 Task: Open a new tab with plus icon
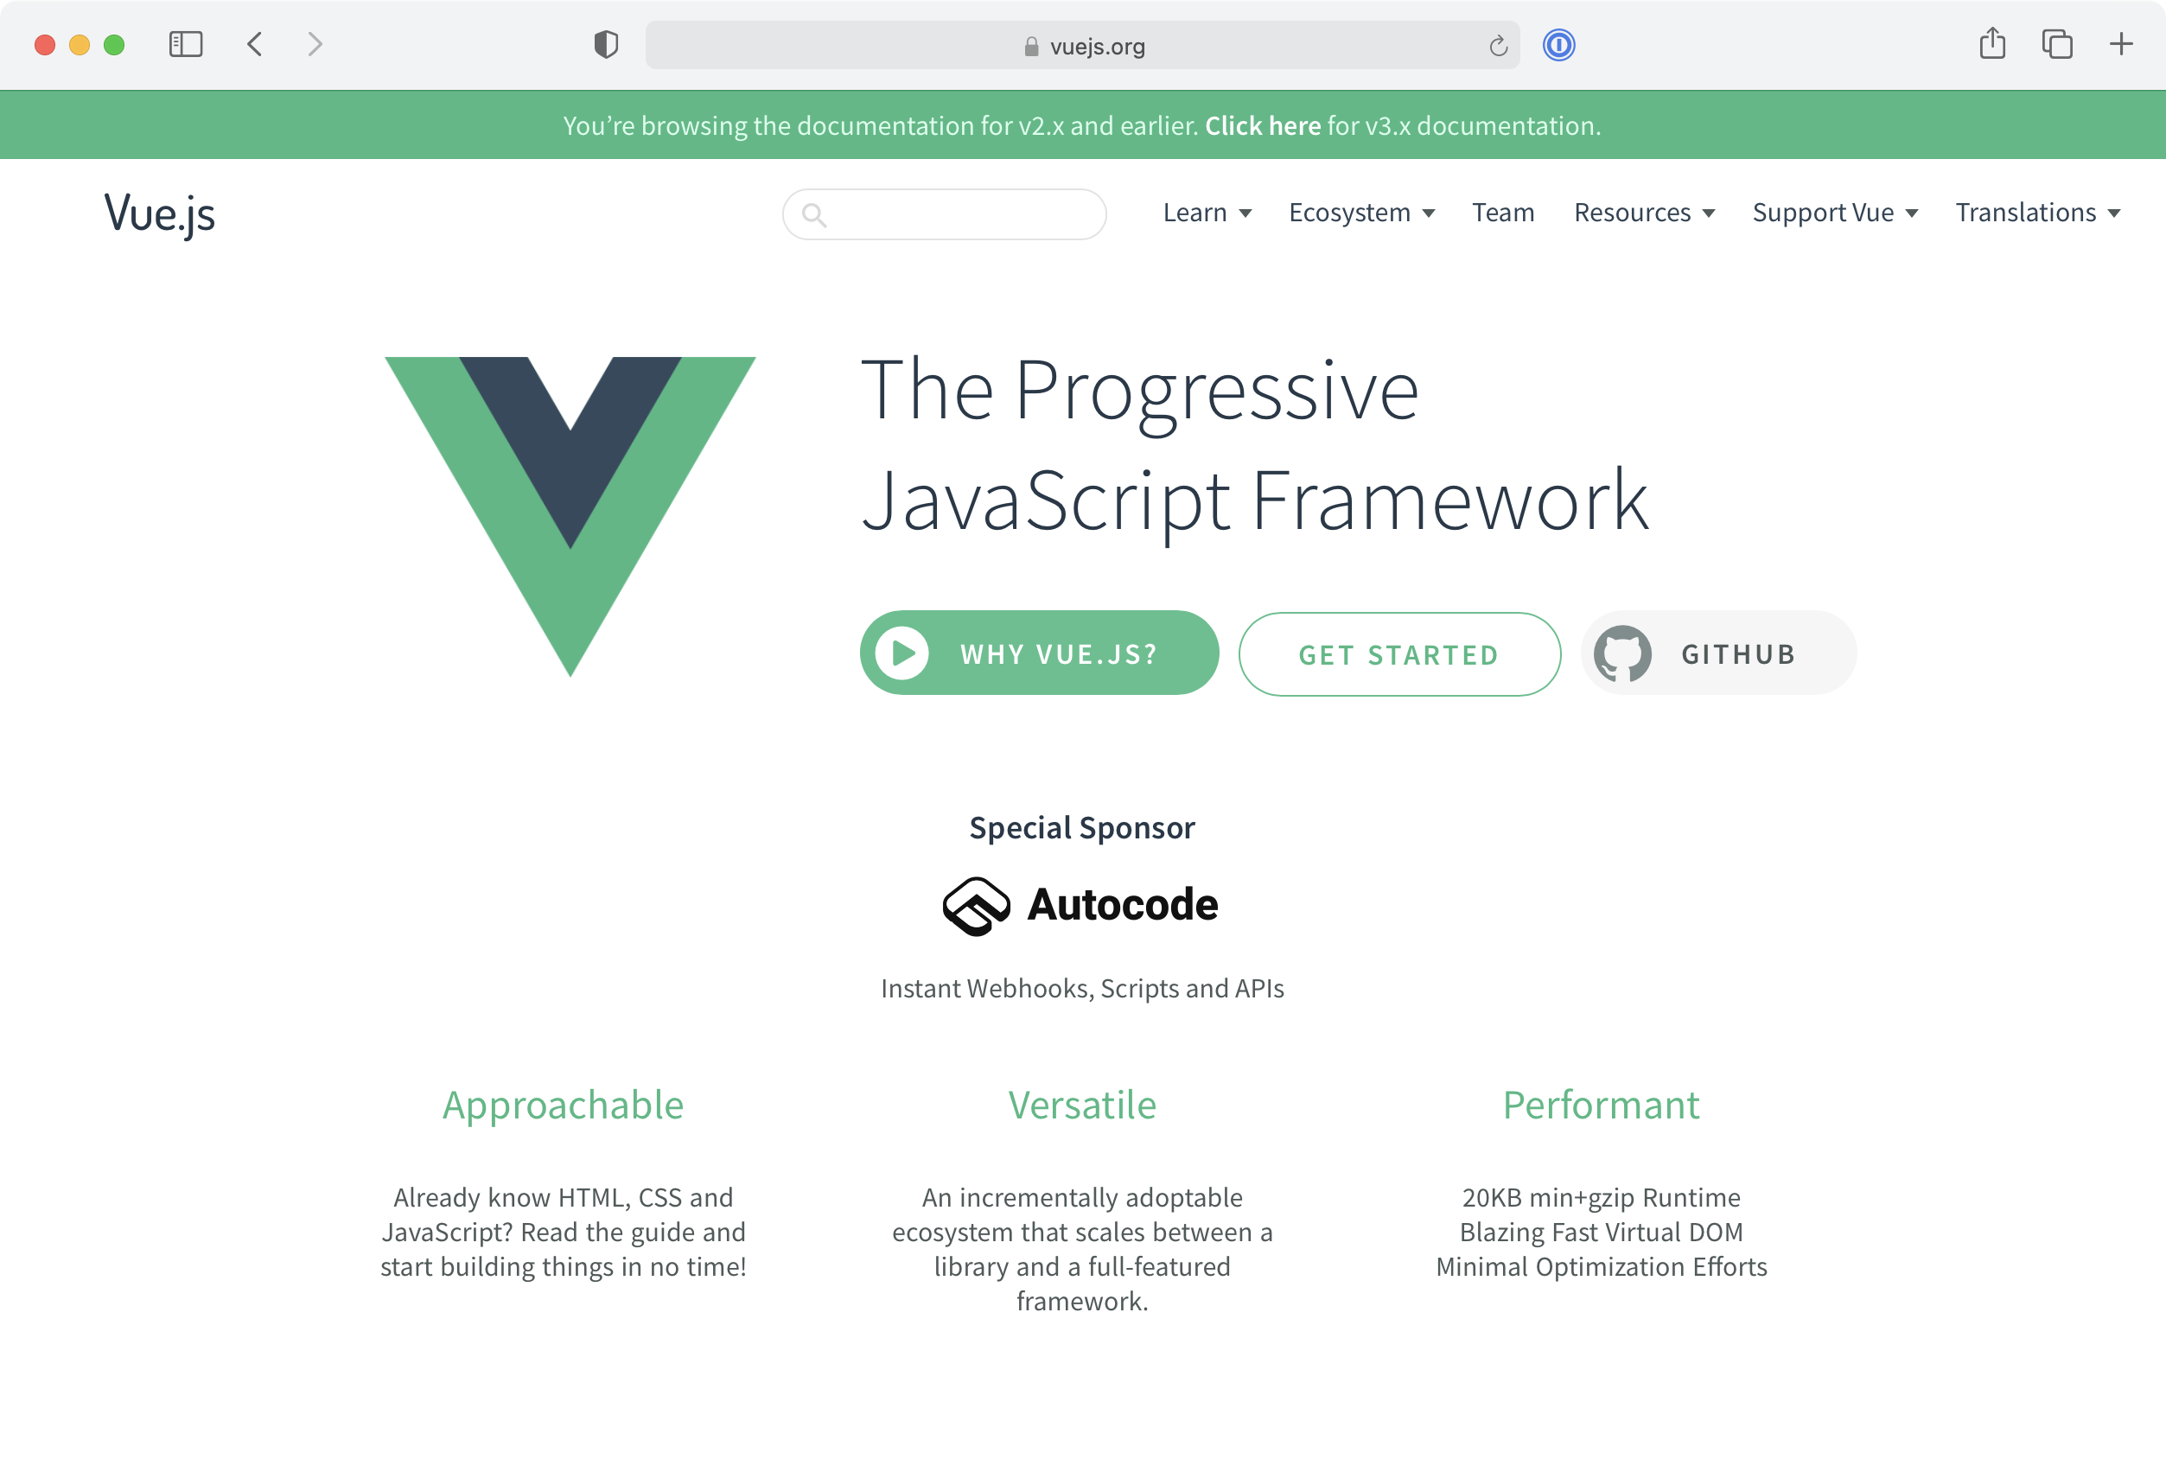click(2120, 44)
